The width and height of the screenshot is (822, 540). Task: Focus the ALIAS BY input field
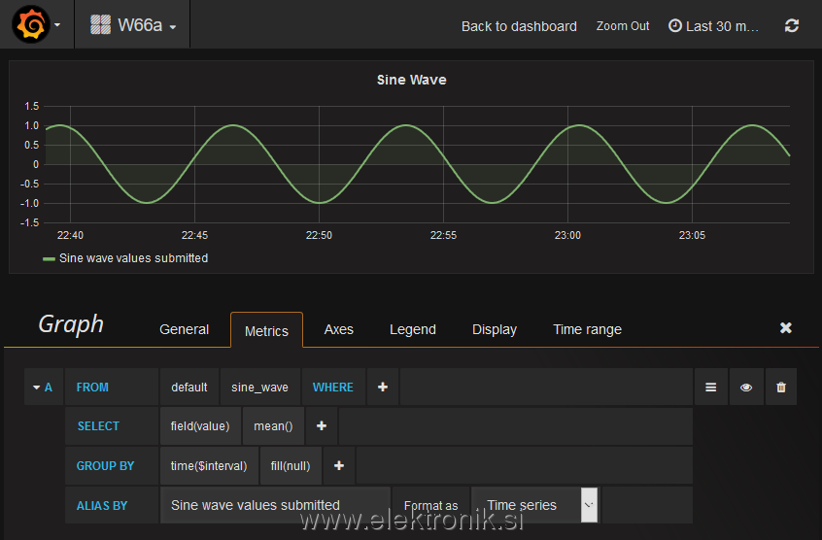[275, 505]
